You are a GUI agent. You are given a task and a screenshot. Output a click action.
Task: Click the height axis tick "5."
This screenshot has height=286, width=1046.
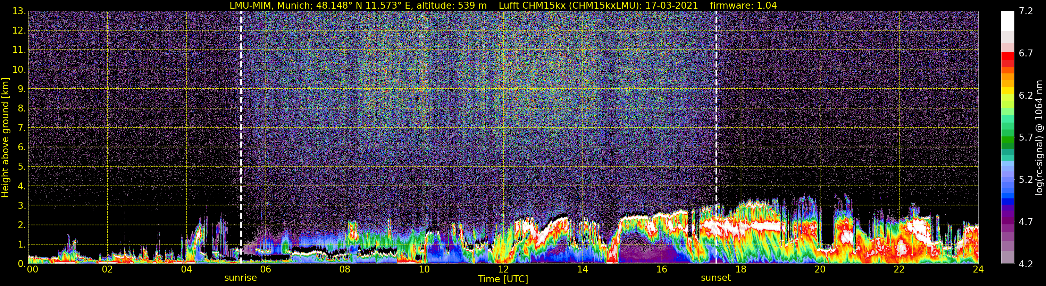tap(22, 167)
